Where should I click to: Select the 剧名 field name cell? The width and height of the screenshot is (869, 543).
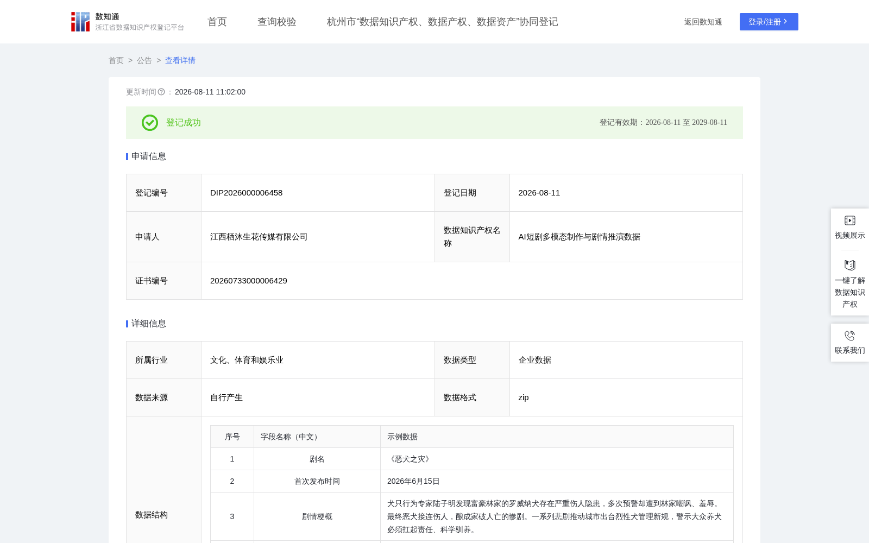(x=317, y=459)
